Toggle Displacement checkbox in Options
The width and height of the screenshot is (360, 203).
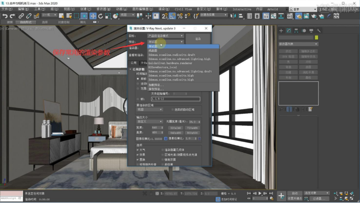coord(138,159)
